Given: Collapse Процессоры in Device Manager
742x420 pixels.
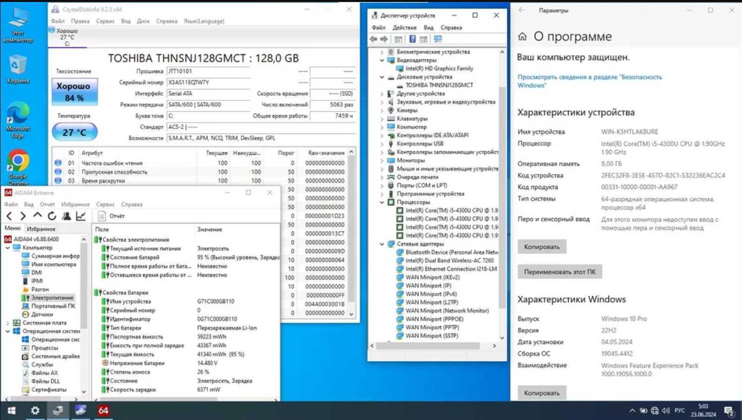Looking at the screenshot, I should (382, 202).
